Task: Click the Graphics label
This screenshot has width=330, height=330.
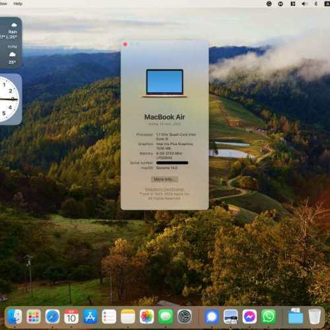Action: (x=146, y=144)
